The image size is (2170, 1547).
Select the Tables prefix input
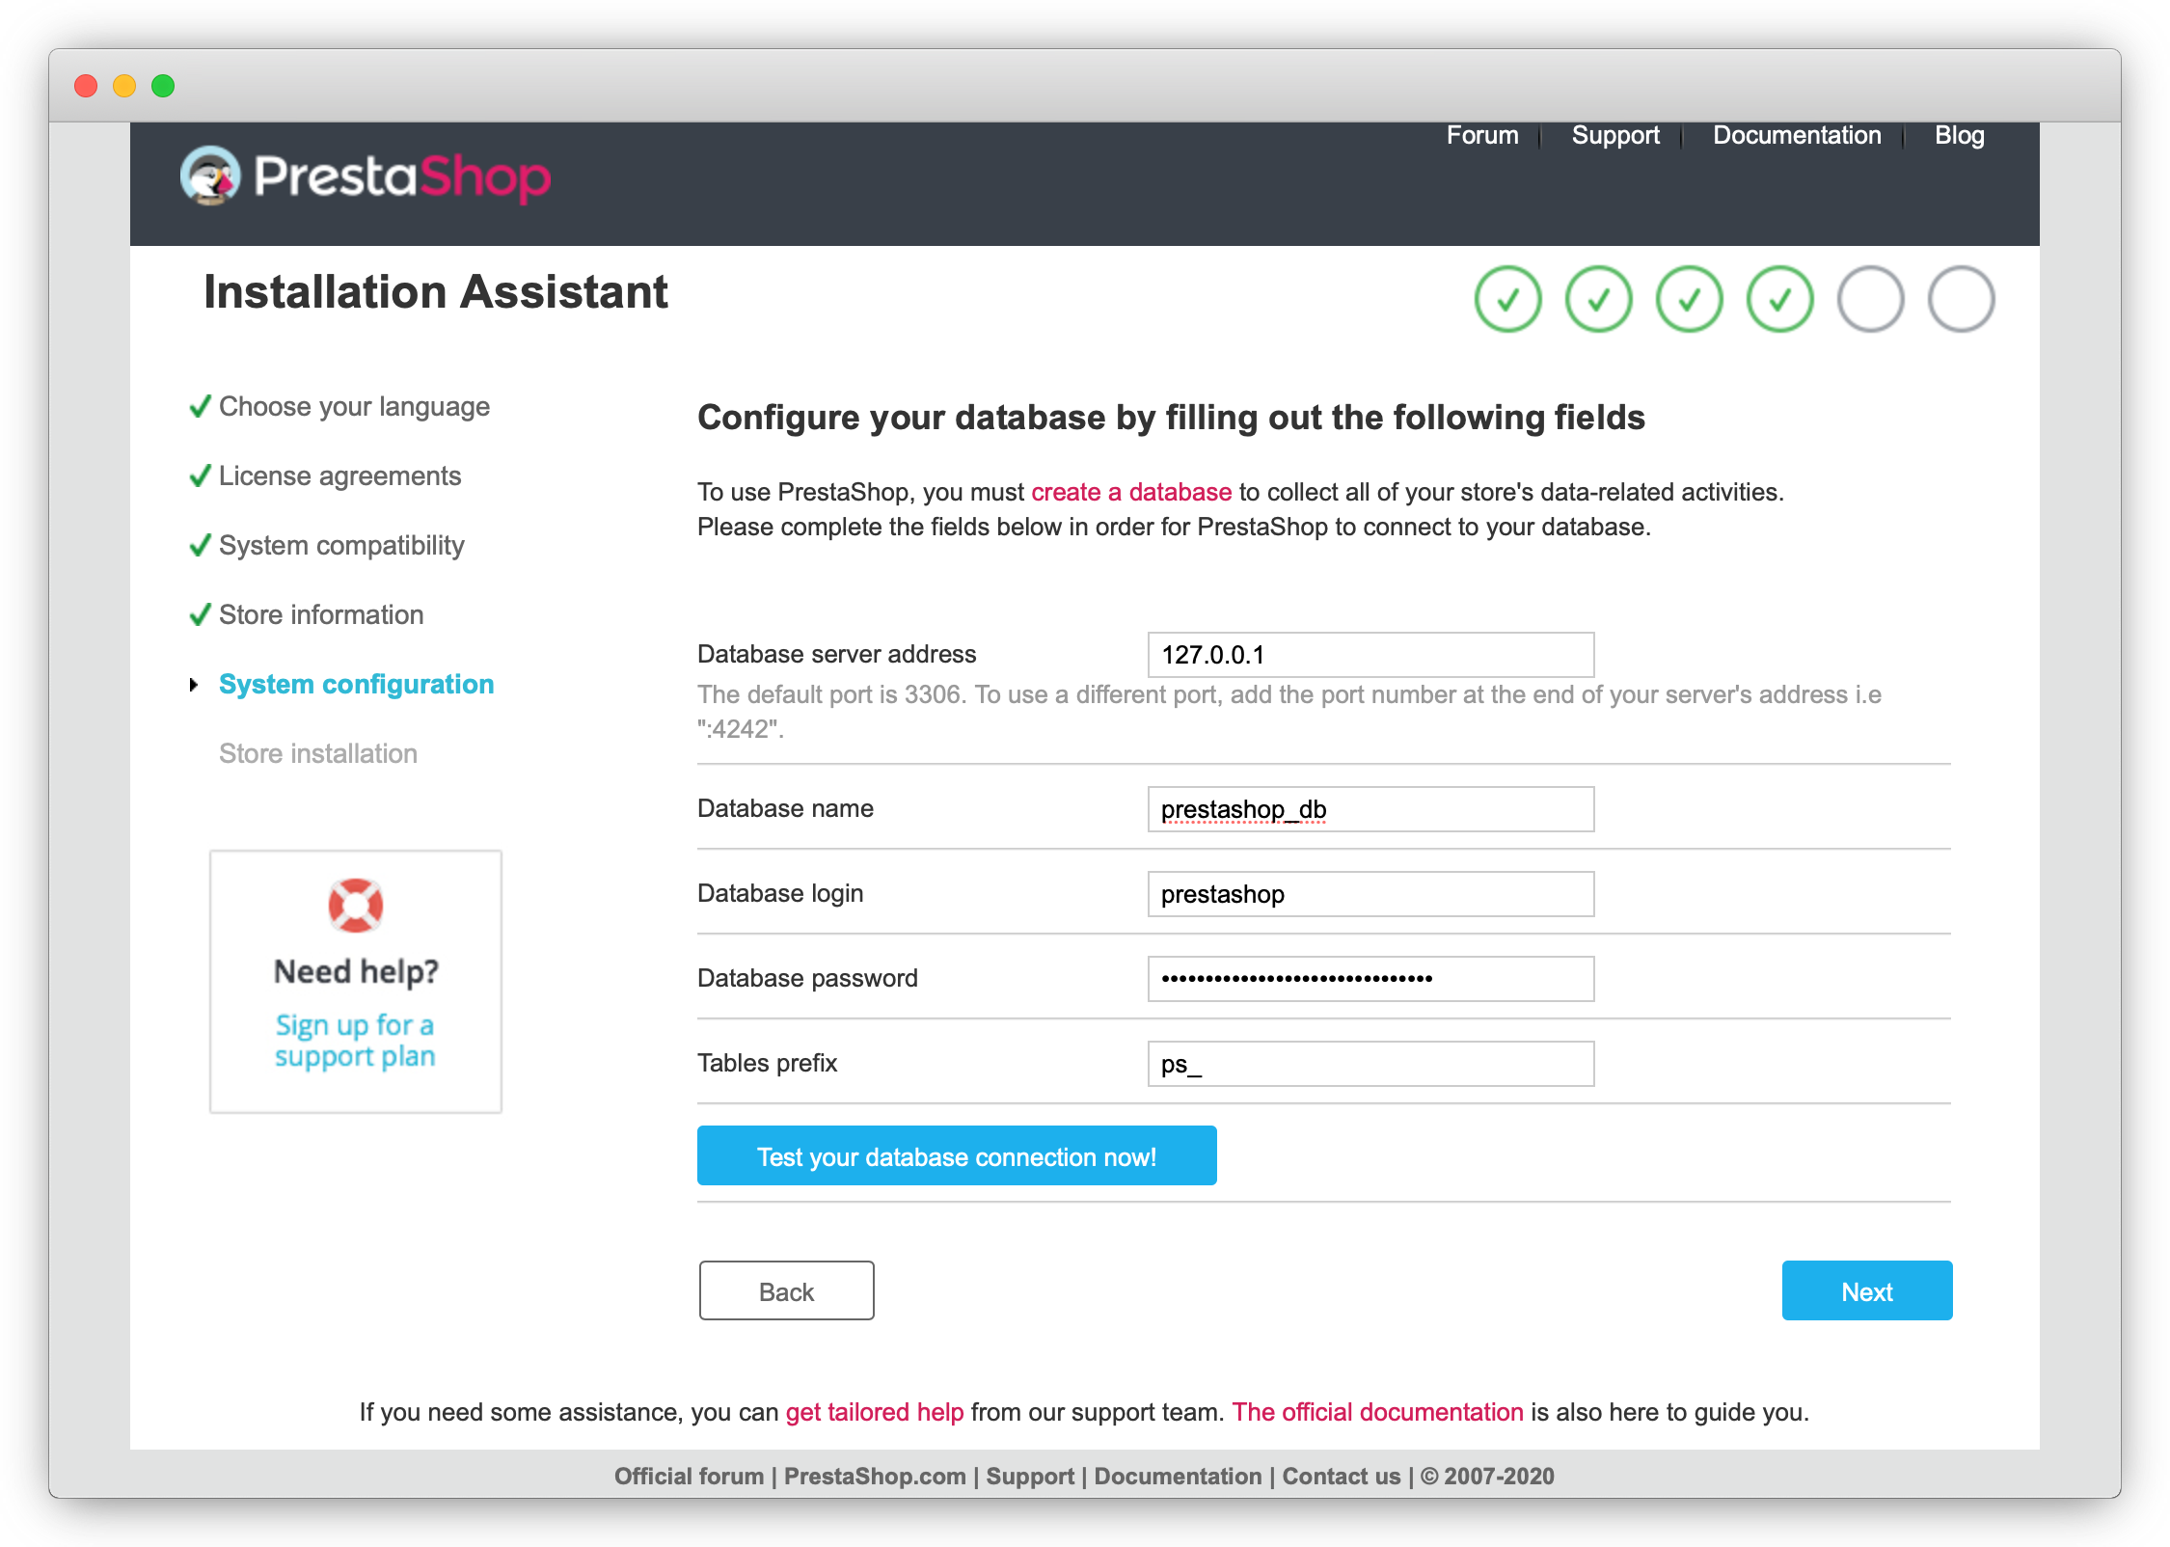(x=1370, y=1064)
